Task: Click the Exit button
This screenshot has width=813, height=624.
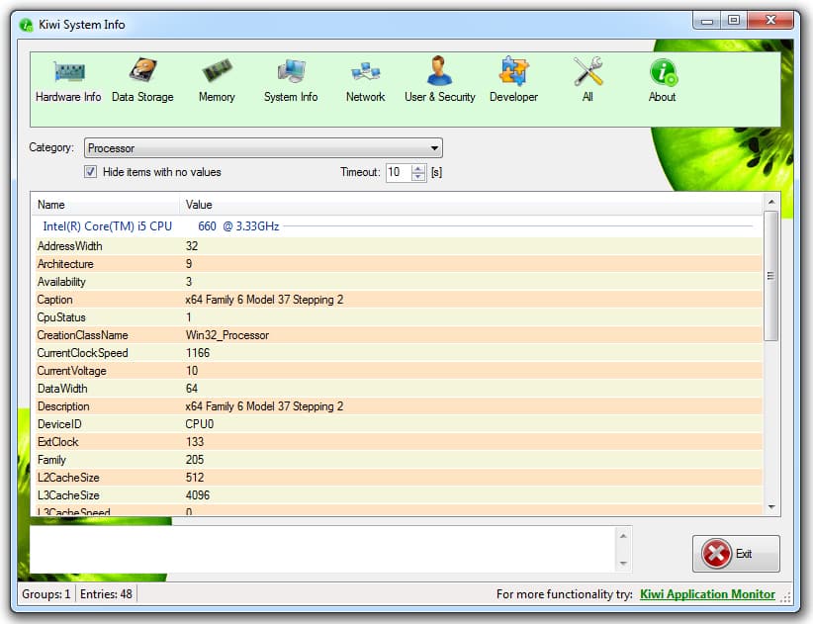Action: tap(736, 554)
